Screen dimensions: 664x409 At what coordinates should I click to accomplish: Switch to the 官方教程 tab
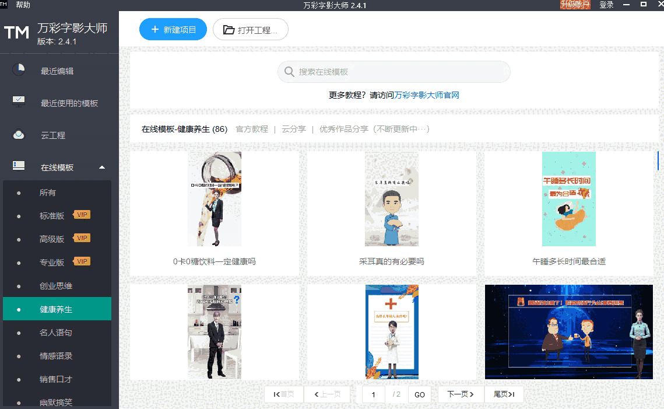click(251, 129)
